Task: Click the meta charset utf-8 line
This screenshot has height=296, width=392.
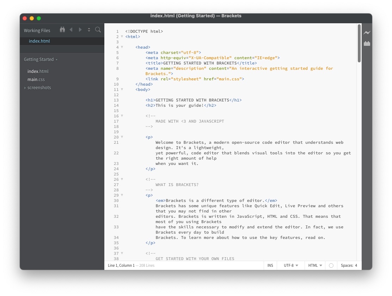Action: tap(173, 53)
